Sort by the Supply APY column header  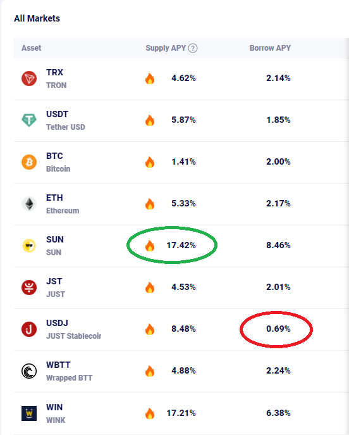click(x=166, y=48)
